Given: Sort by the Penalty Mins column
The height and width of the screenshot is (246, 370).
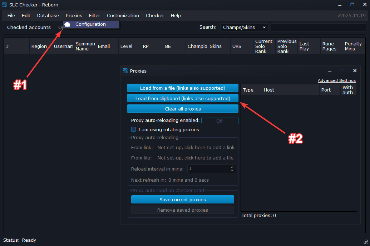Looking at the screenshot, I should point(354,46).
